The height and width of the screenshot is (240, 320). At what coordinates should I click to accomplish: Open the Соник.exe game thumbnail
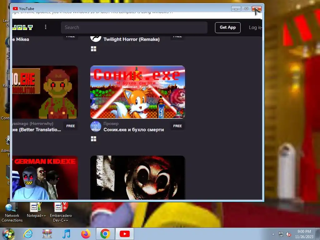(x=137, y=92)
